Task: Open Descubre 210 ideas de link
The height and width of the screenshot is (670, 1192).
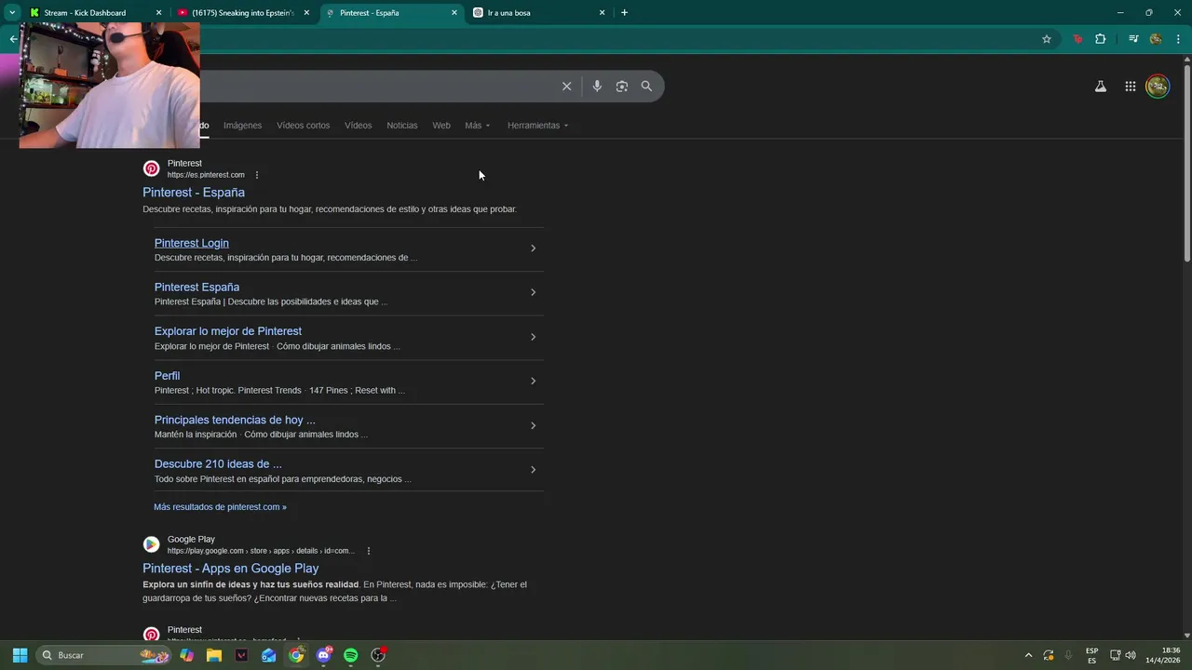Action: click(218, 464)
